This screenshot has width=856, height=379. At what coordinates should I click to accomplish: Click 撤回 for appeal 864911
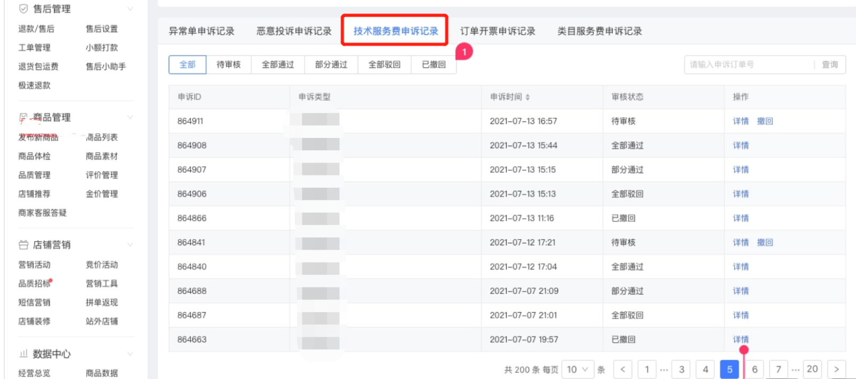[765, 121]
